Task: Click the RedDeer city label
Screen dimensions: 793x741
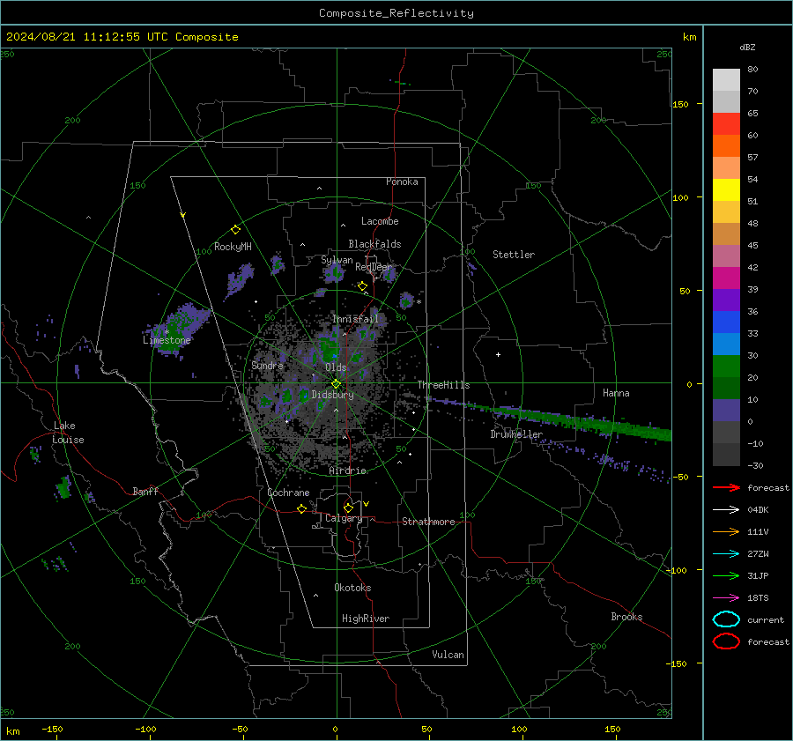Action: point(374,267)
